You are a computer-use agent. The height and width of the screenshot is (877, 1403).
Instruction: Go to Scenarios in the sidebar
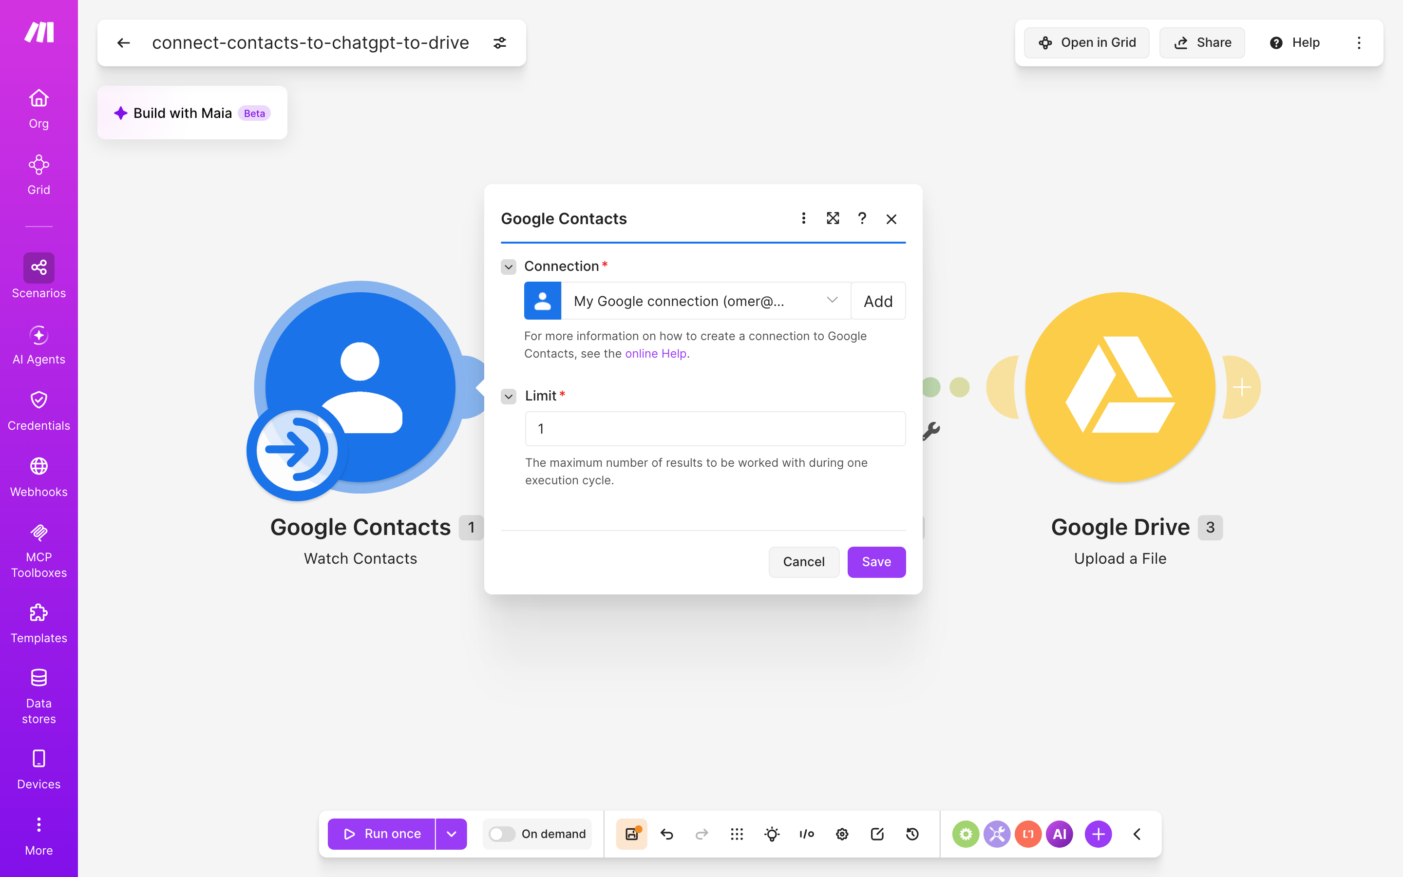[39, 276]
